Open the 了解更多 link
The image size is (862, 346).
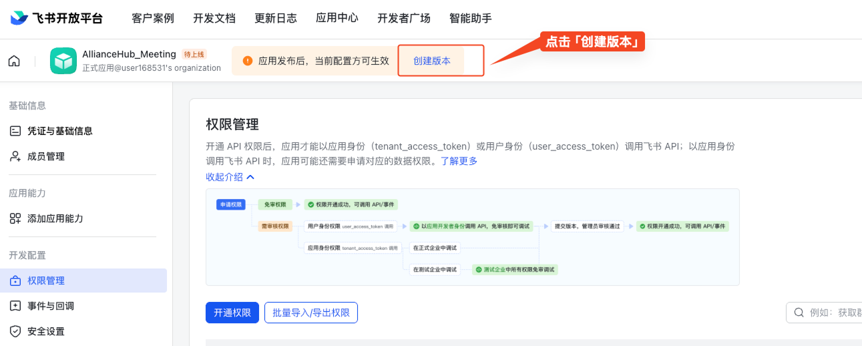(x=459, y=161)
